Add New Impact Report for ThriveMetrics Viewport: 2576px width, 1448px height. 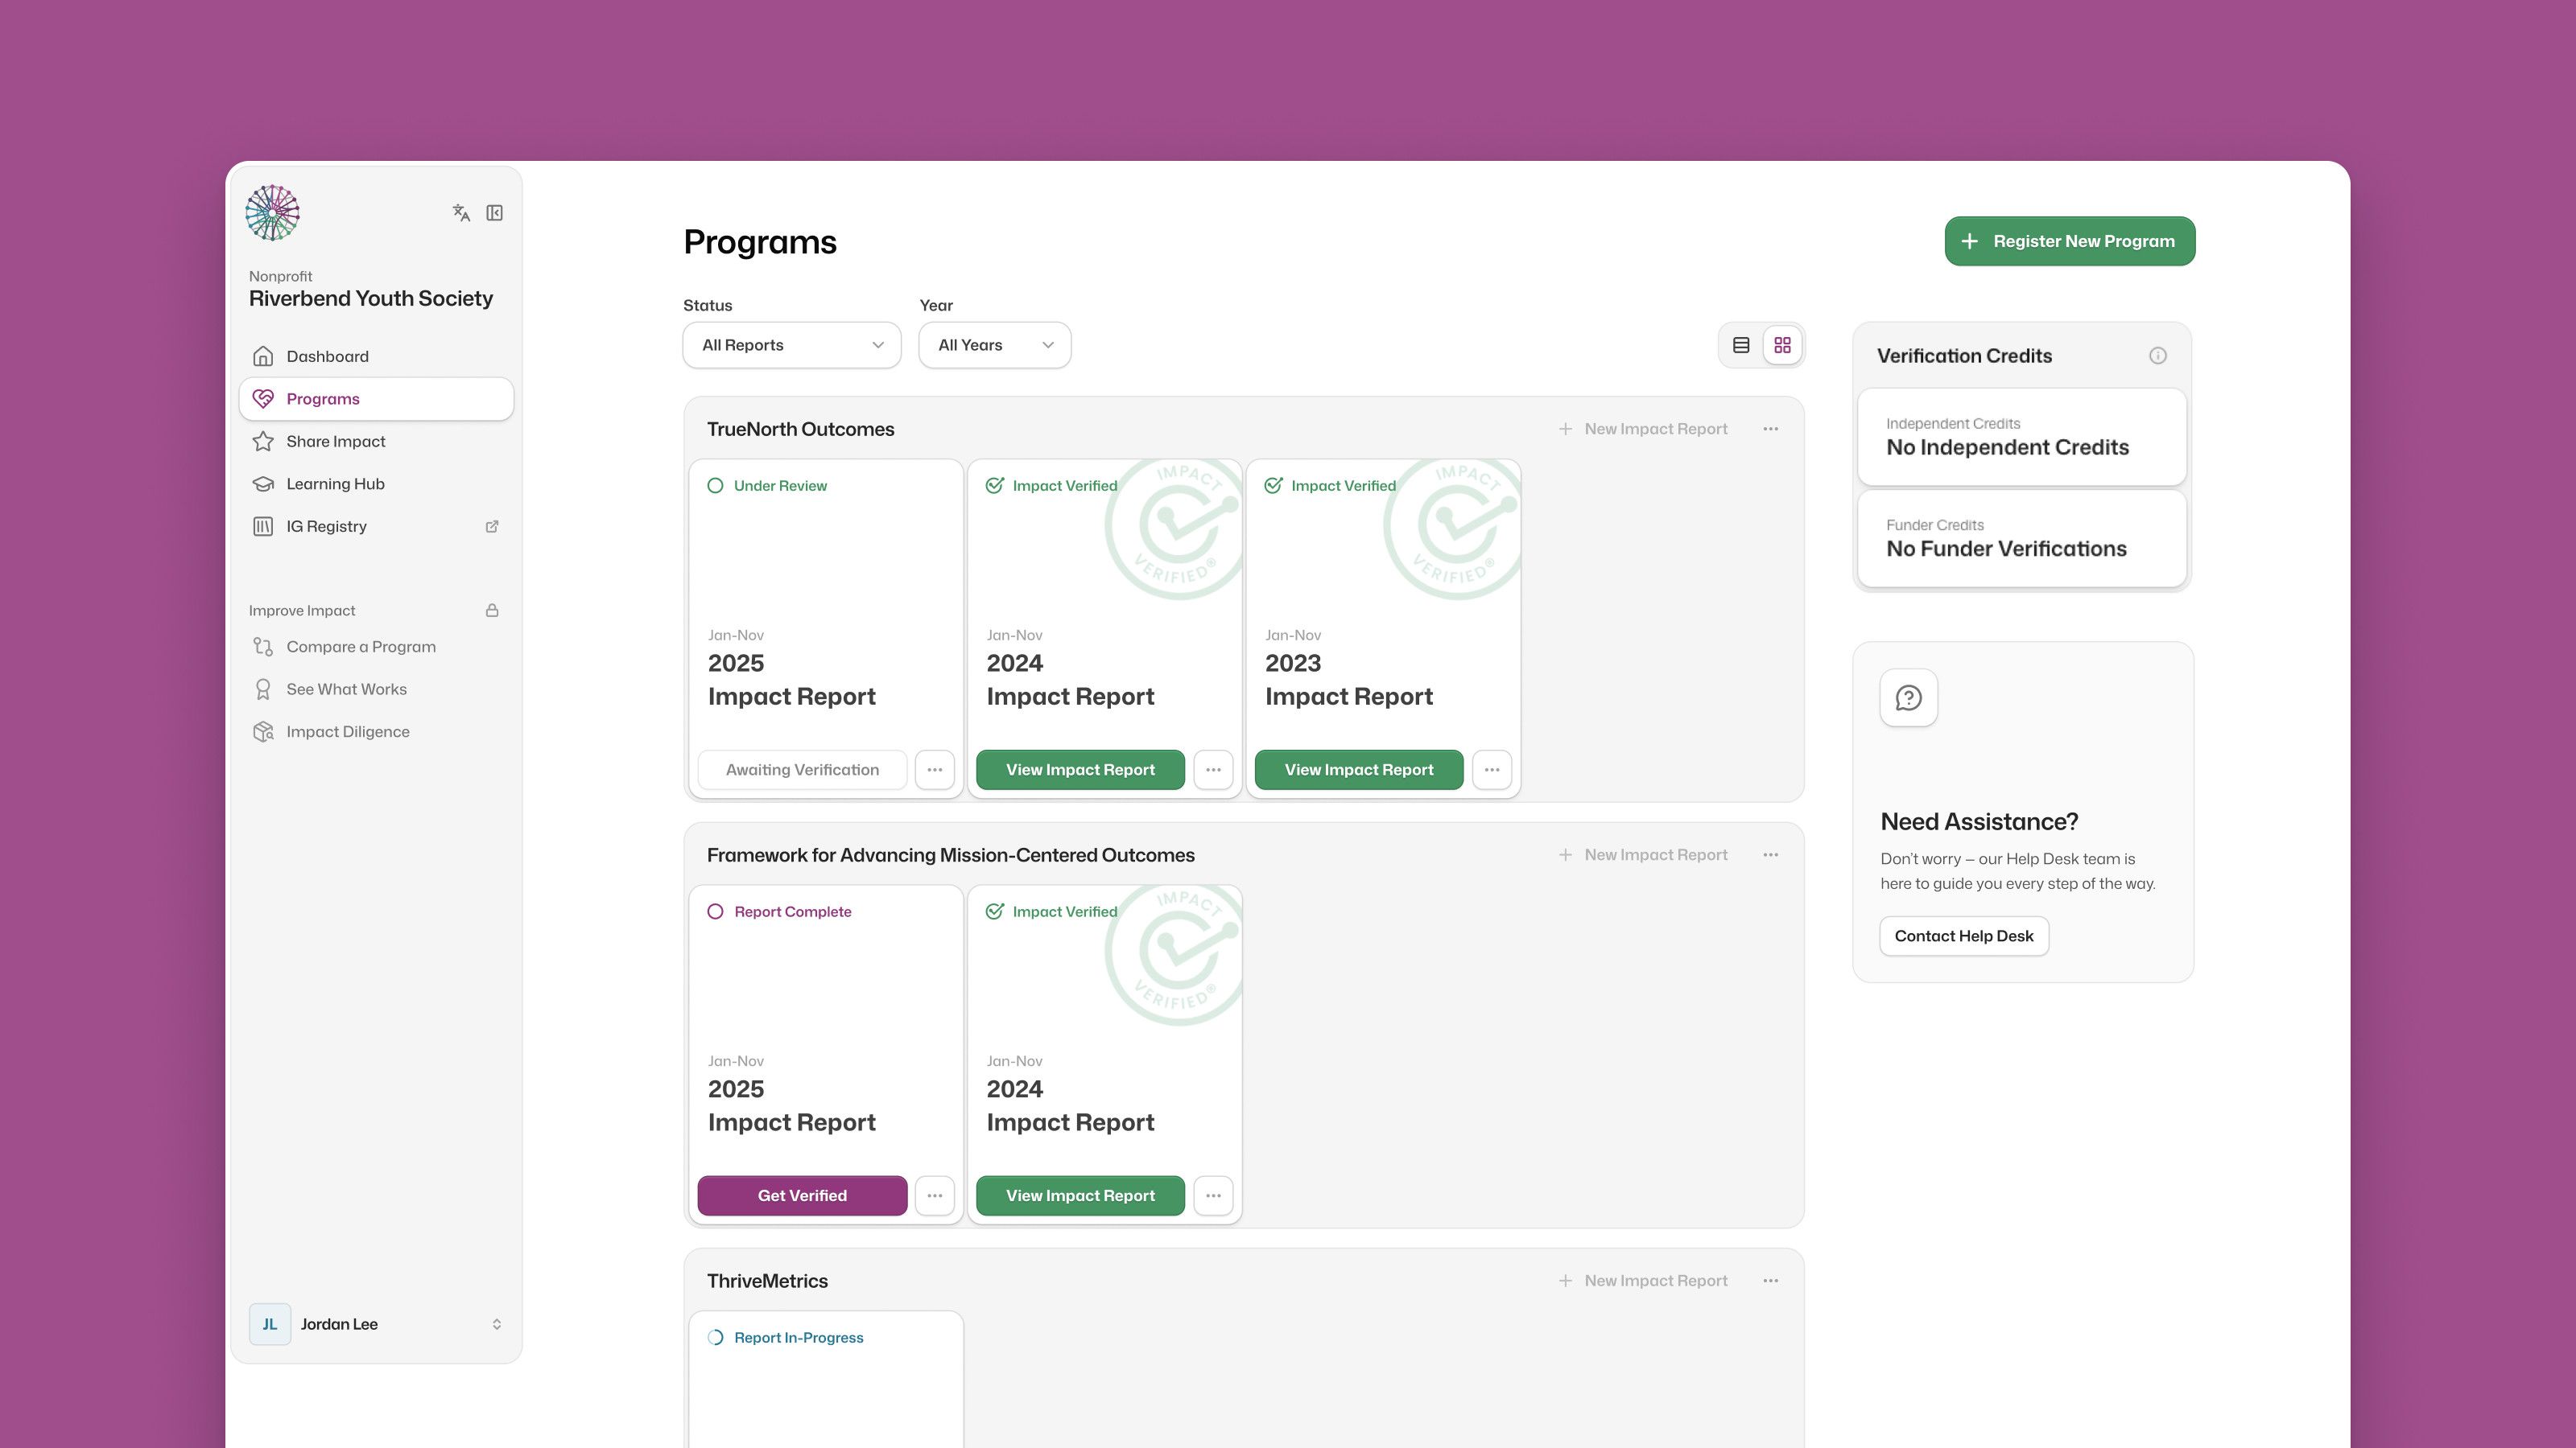pyautogui.click(x=1643, y=1281)
